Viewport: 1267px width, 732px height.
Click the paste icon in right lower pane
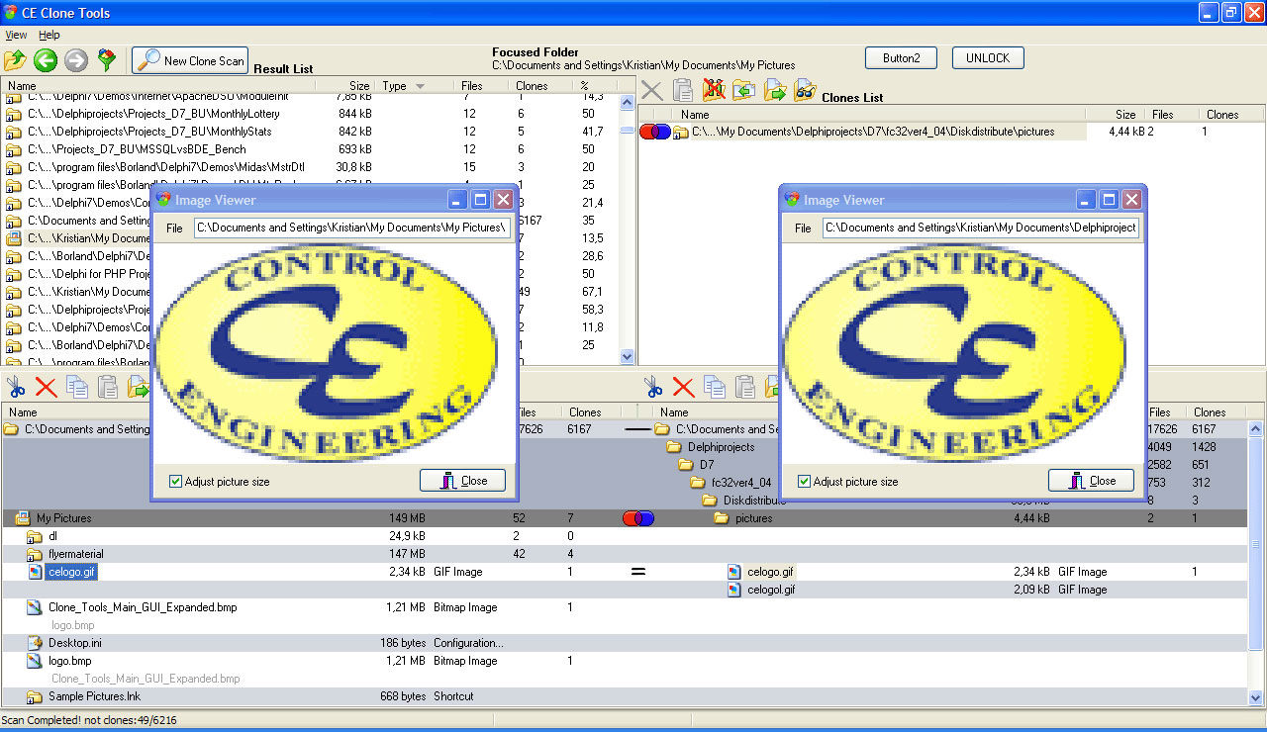tap(745, 387)
